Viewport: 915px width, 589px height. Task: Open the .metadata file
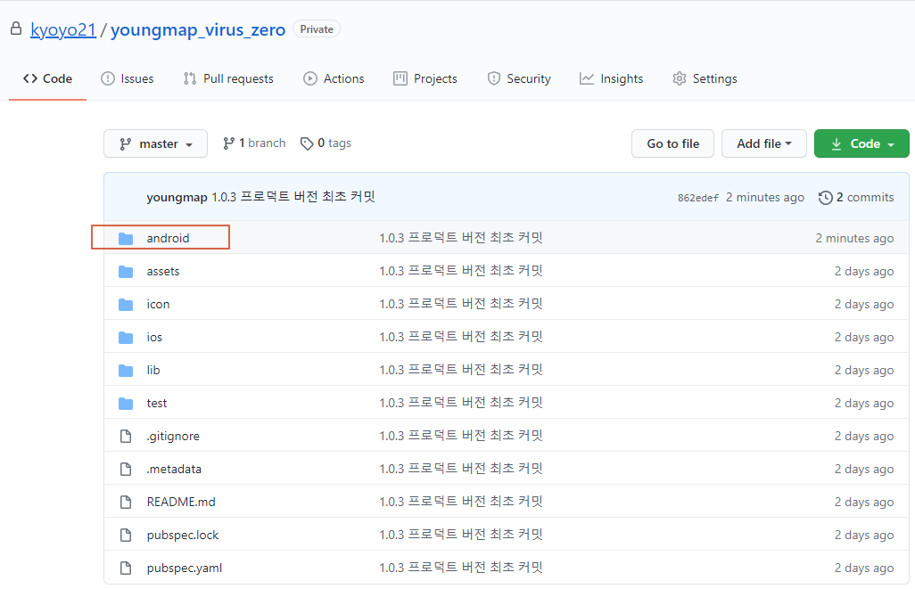(174, 469)
